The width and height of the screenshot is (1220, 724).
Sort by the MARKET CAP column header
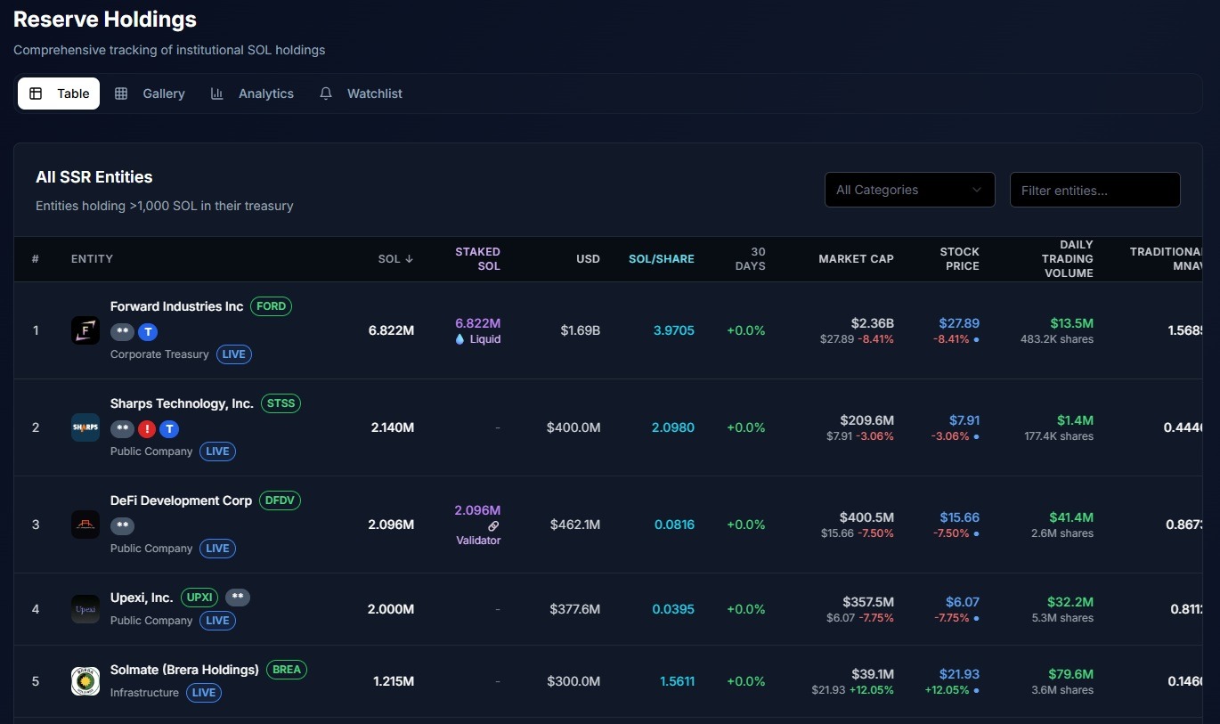pyautogui.click(x=856, y=259)
